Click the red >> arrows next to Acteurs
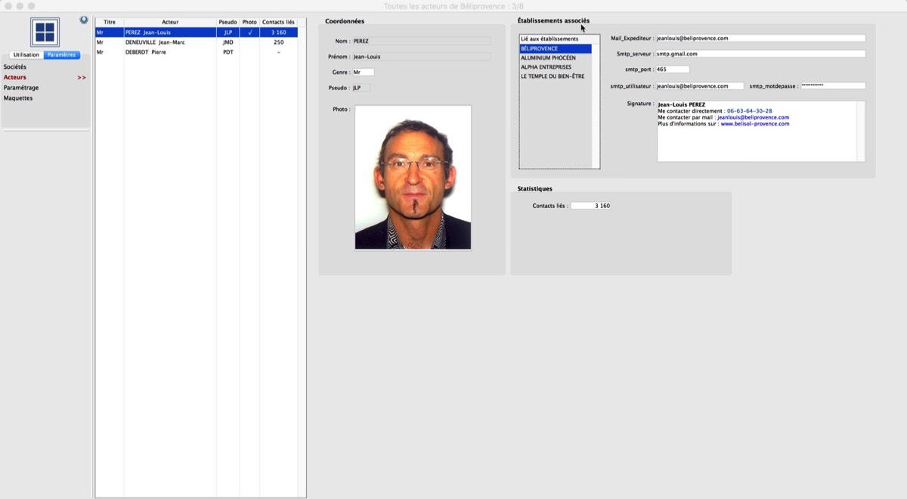 81,78
